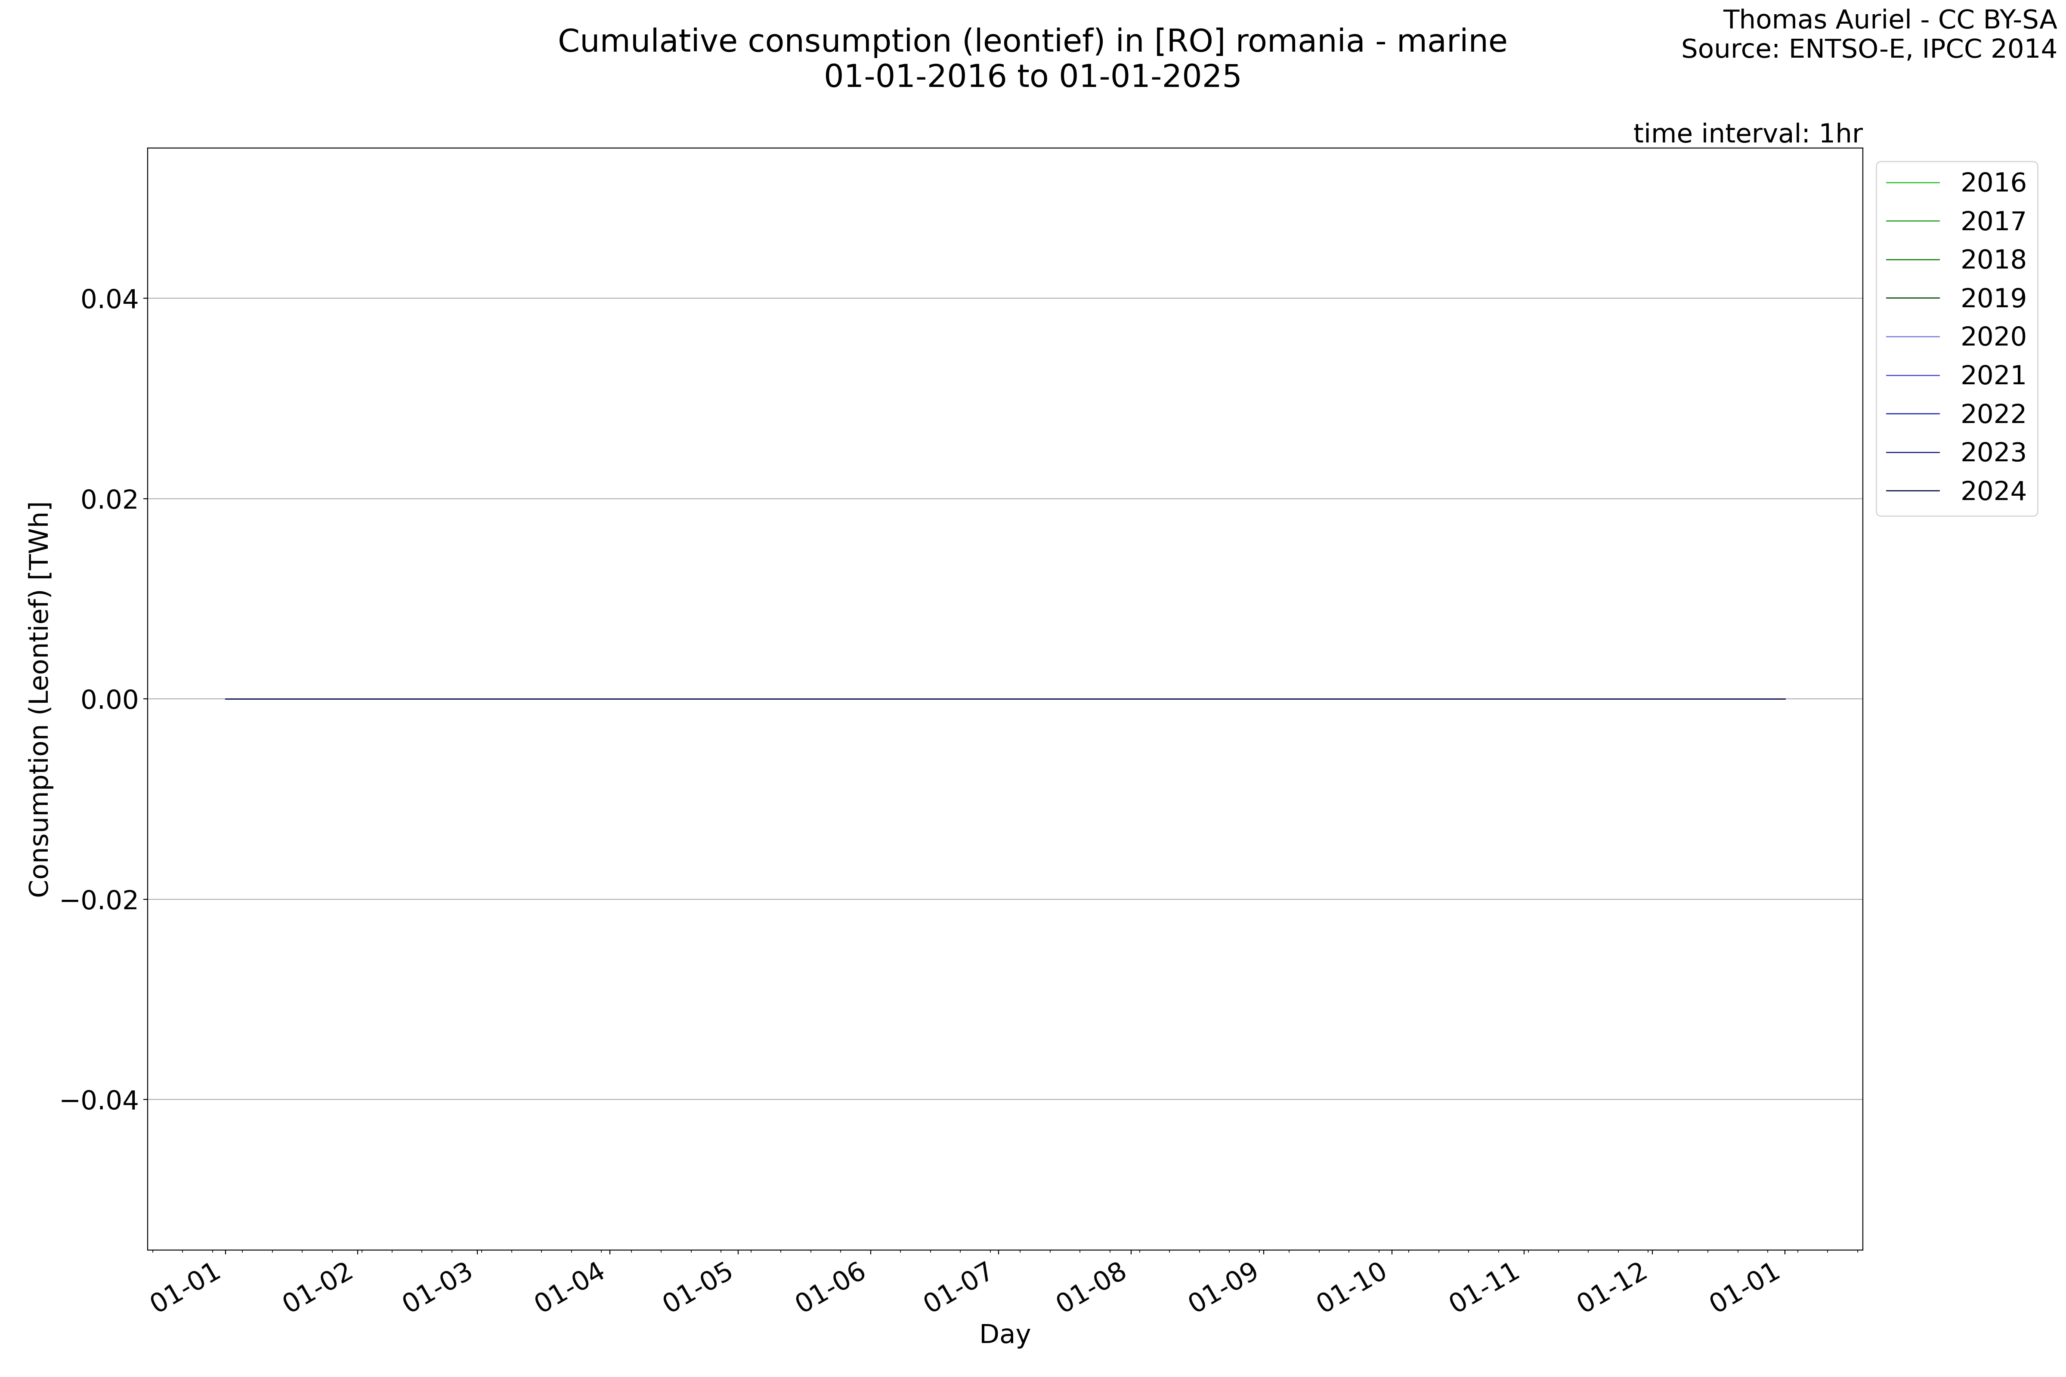Screen dimensions: 2066x1377
Task: Click the 2022 legend label
Action: pos(1993,414)
